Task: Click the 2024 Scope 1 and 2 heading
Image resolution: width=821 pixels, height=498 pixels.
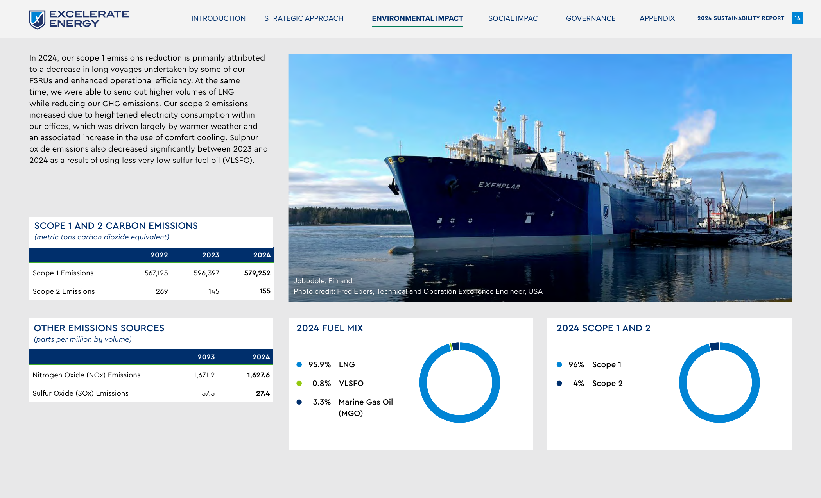Action: click(604, 328)
